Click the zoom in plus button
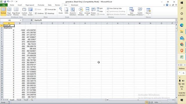This screenshot has width=186, height=104. point(176,102)
